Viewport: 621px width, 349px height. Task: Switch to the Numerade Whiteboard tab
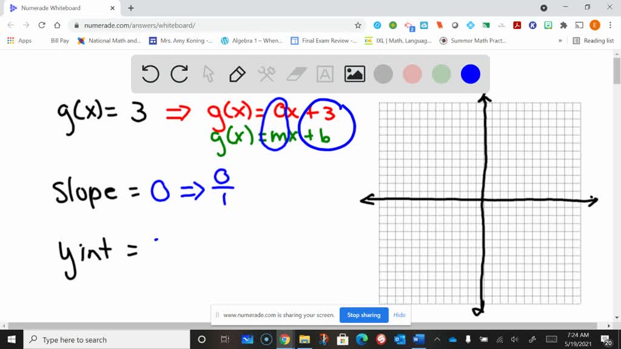(x=59, y=8)
